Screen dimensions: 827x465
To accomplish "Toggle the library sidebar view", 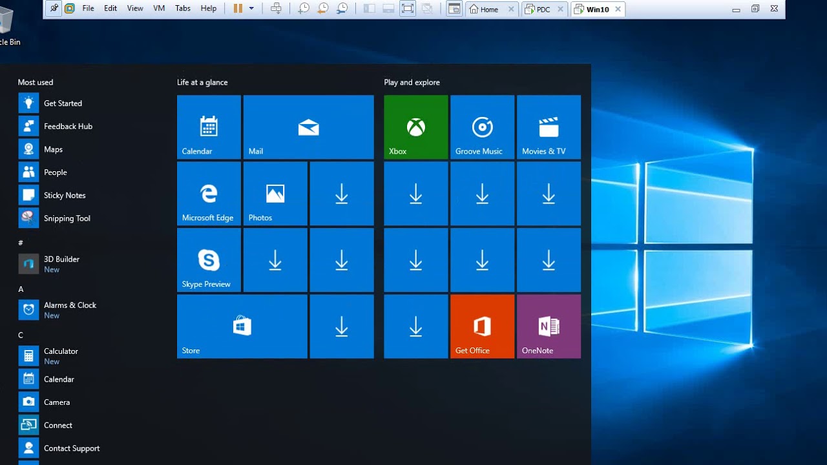I will 369,8.
